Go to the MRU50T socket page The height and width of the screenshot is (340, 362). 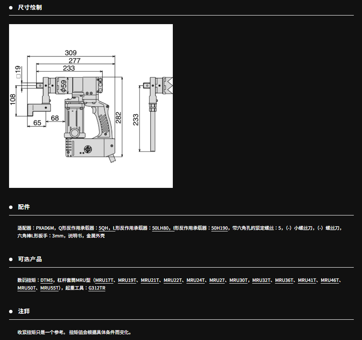(27, 288)
